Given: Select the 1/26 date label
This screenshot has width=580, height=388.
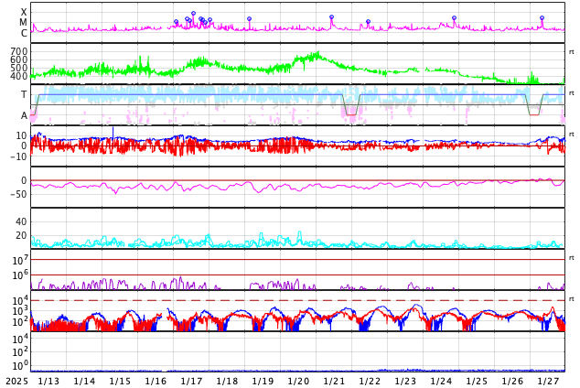Looking at the screenshot, I should (x=512, y=382).
